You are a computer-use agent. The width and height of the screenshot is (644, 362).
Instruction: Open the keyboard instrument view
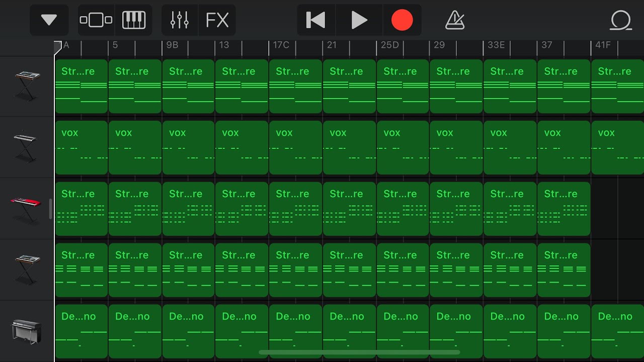[x=134, y=20]
